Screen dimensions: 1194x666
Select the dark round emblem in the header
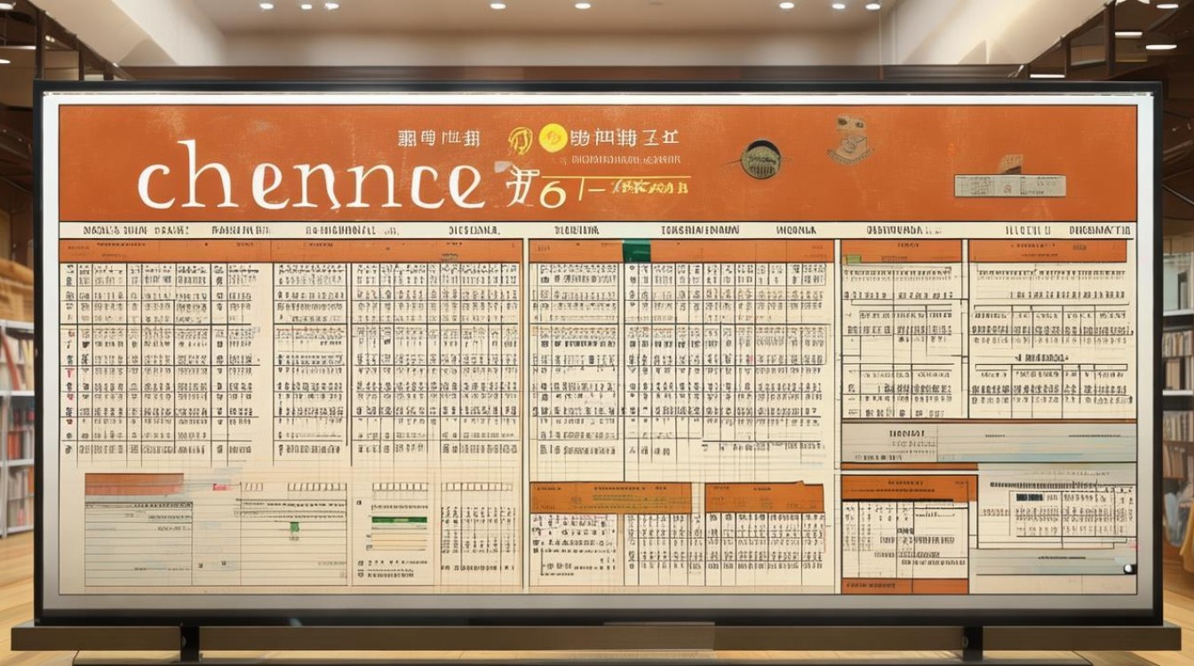pyautogui.click(x=760, y=160)
